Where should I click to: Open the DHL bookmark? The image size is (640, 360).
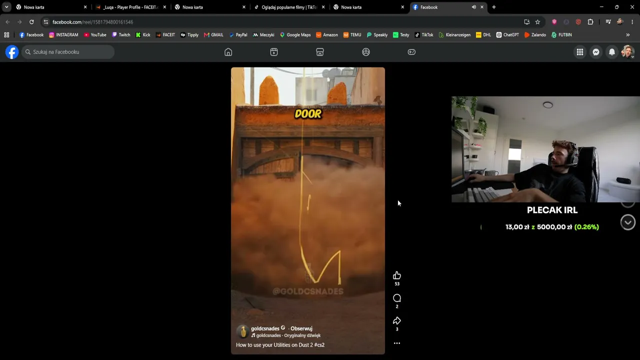483,35
